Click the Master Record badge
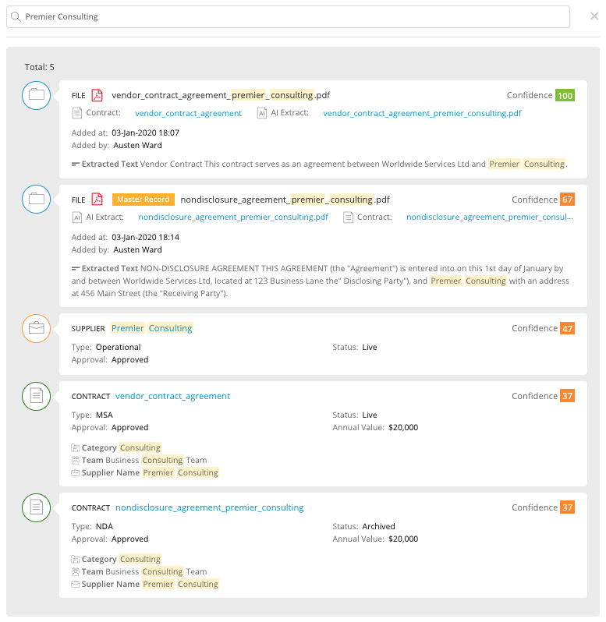 tap(144, 200)
